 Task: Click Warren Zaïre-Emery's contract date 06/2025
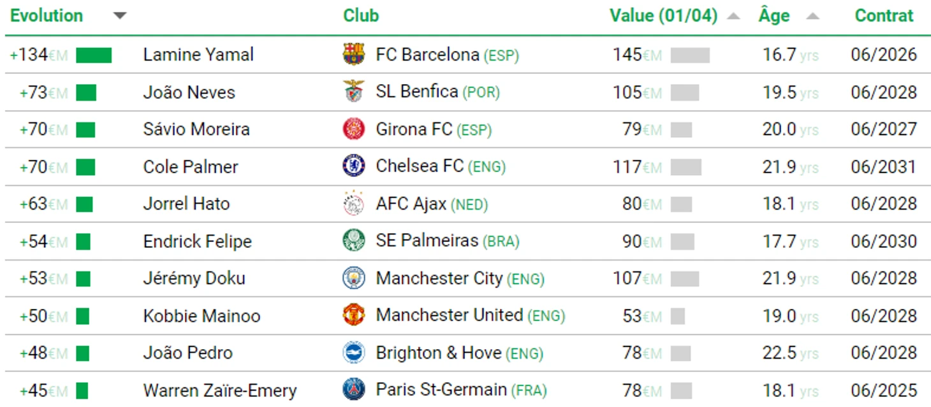coord(884,390)
